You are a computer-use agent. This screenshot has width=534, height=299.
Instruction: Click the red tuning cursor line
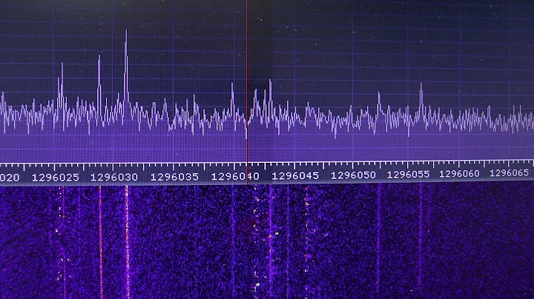[247, 92]
